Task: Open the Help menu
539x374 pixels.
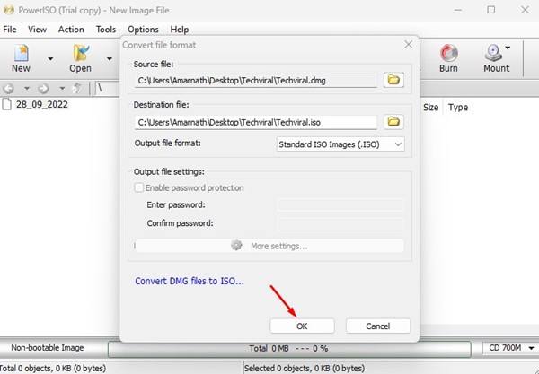Action: pos(180,30)
